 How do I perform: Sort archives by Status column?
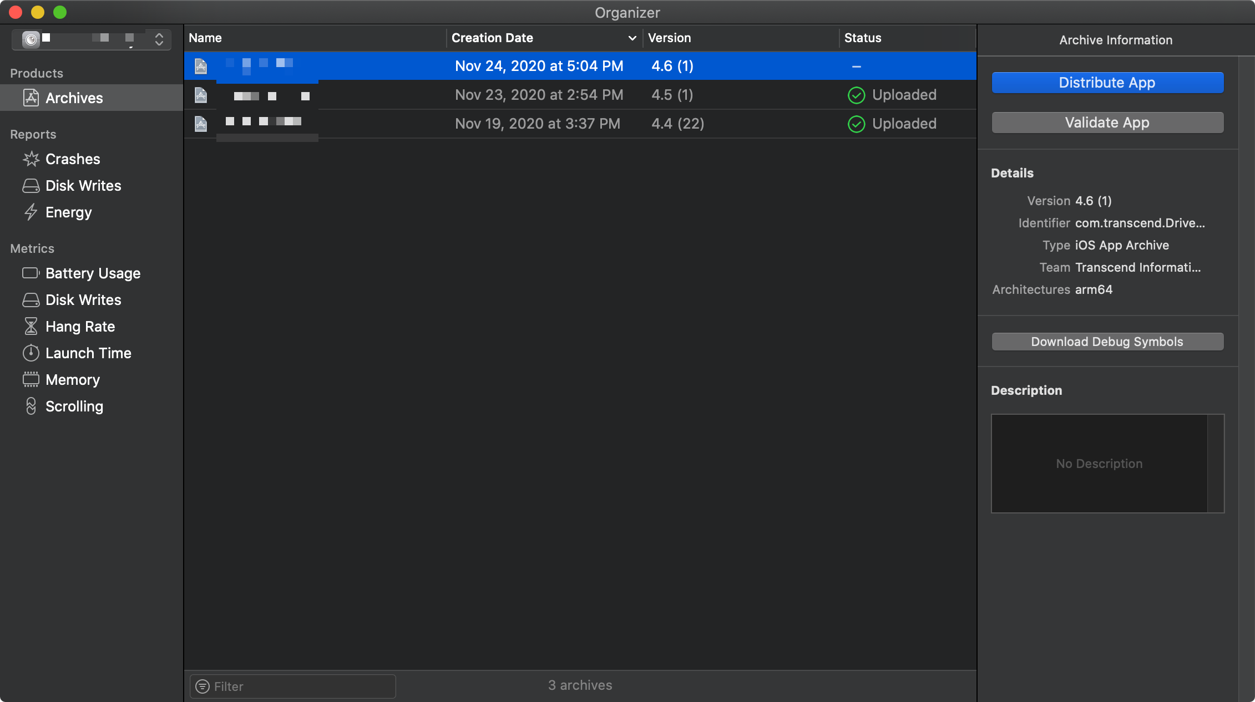click(908, 38)
